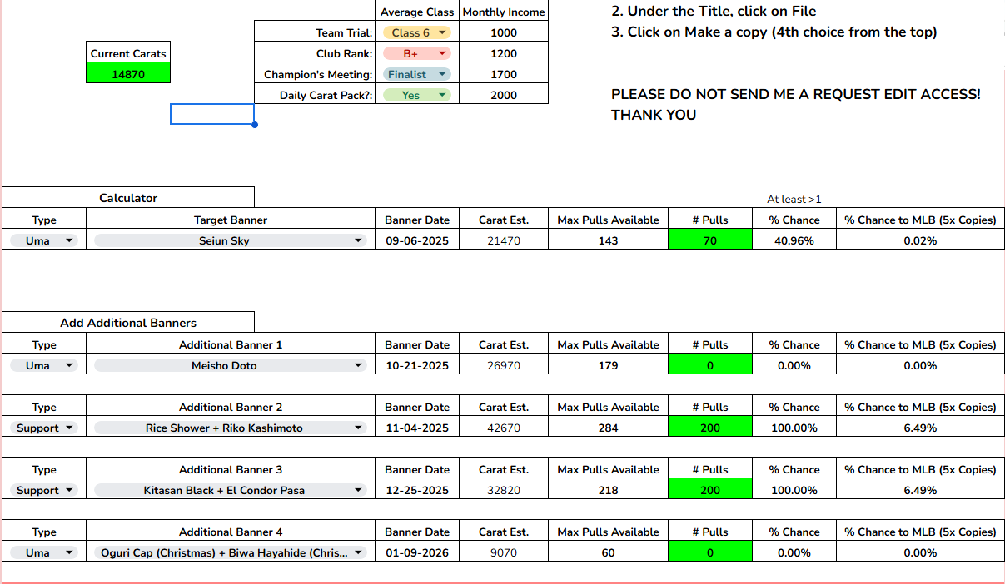The height and width of the screenshot is (584, 1005).
Task: Click the Calculator section title
Action: 128,198
